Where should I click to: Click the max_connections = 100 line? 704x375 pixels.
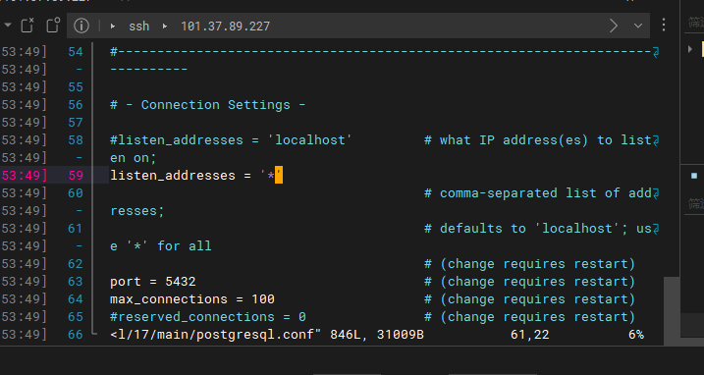click(192, 299)
